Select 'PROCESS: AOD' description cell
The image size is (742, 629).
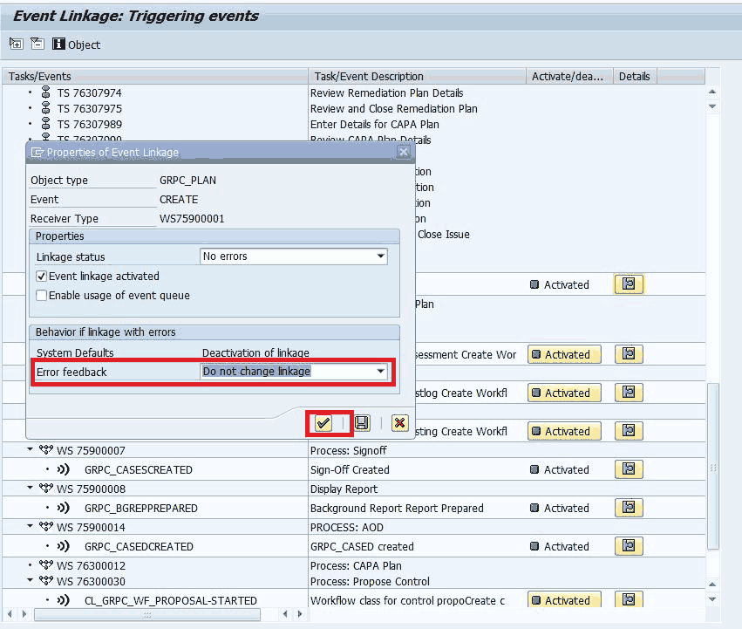(347, 527)
